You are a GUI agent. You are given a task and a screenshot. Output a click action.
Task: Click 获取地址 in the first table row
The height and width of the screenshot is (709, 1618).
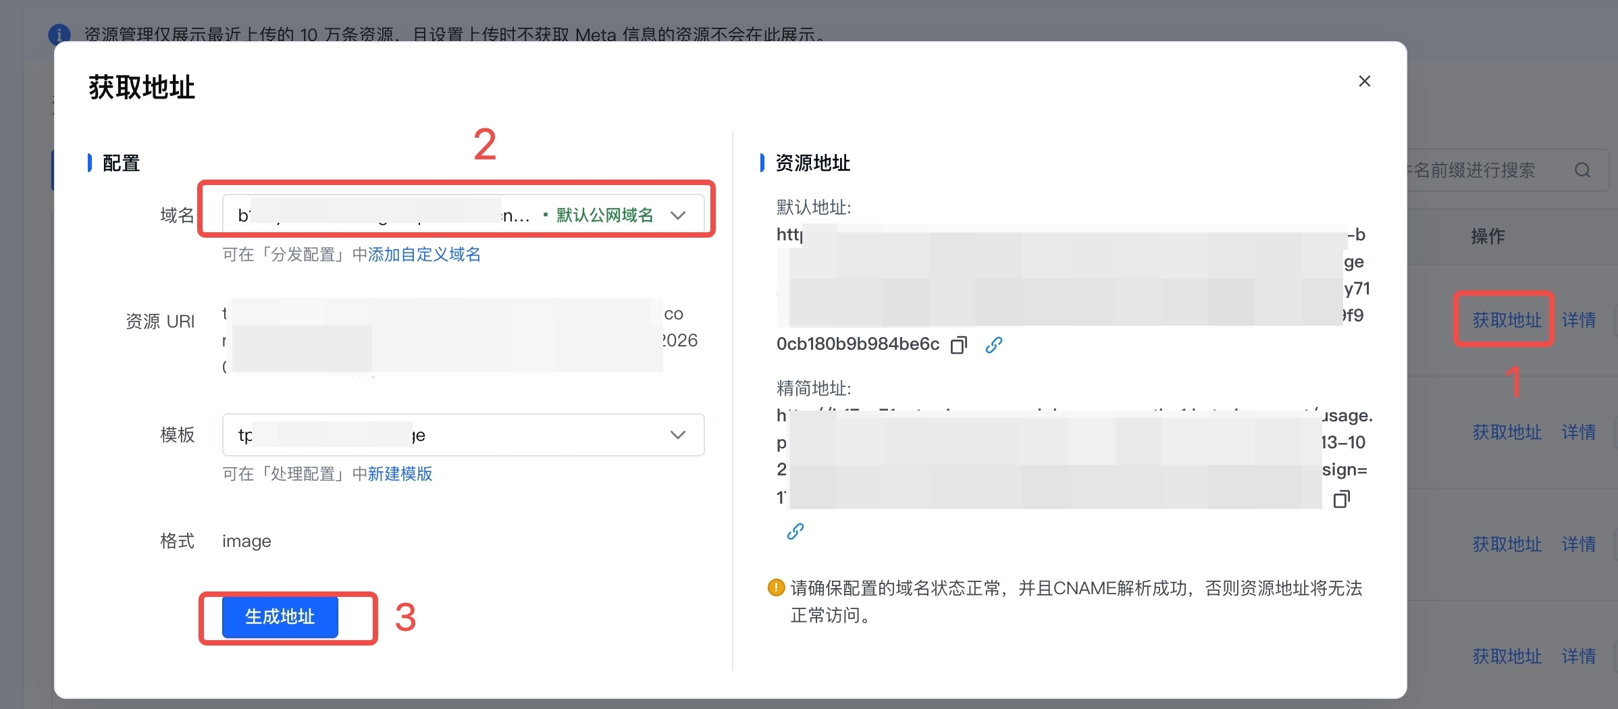1507,319
